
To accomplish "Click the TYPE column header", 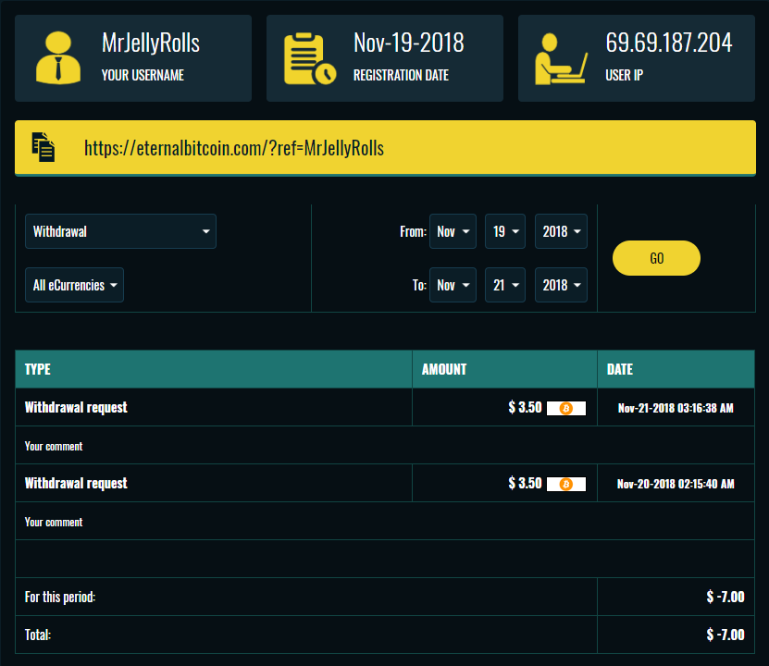I will (x=38, y=369).
